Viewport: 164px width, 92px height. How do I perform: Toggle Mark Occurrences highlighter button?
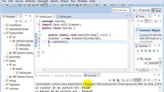(46, 5)
